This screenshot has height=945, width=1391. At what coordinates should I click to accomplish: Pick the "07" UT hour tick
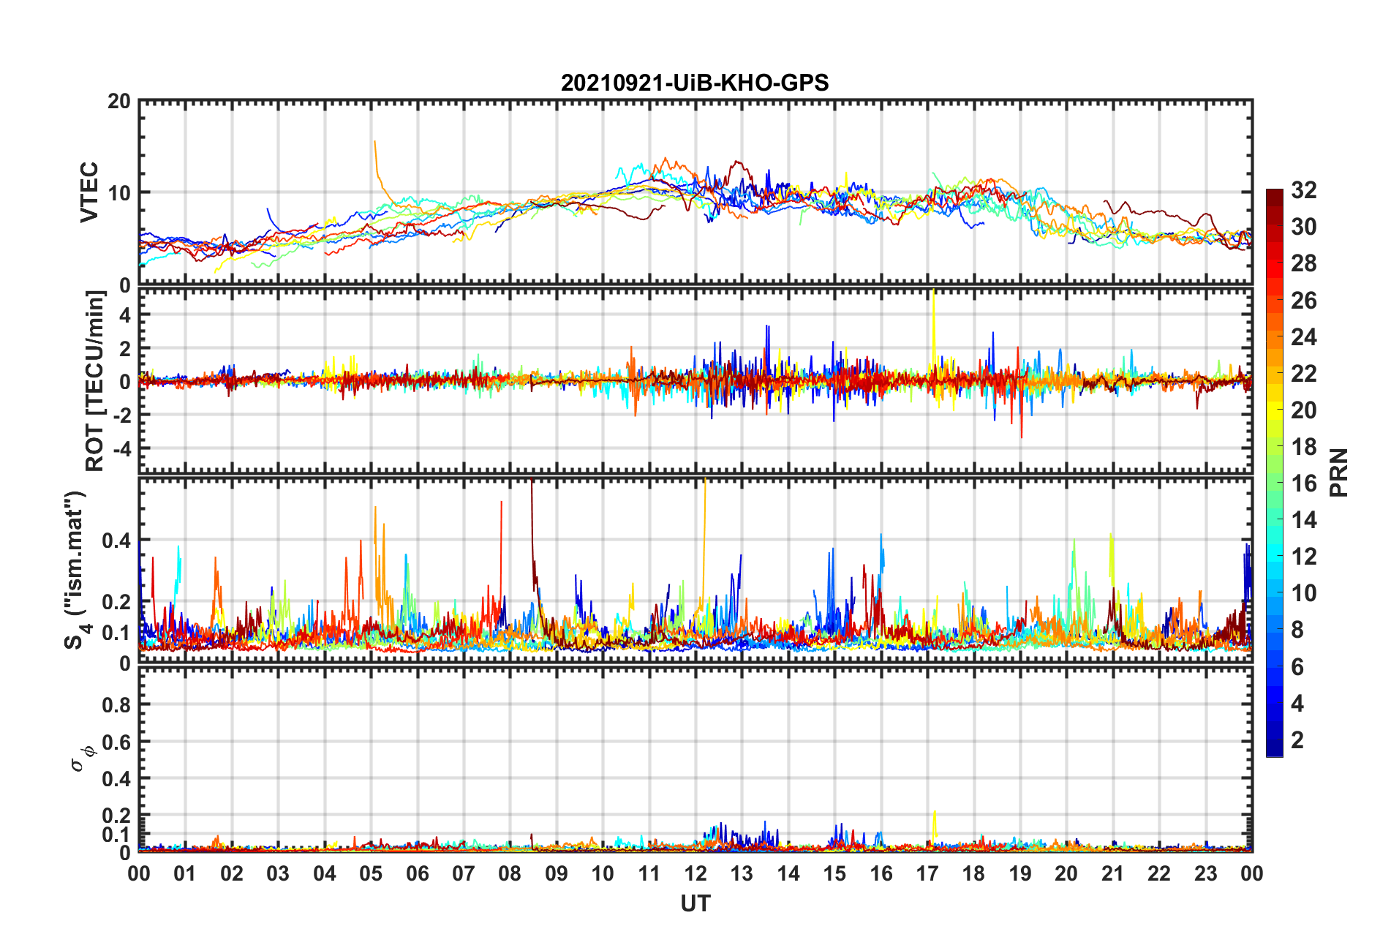464,873
